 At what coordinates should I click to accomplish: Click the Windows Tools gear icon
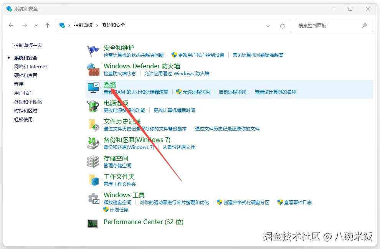pyautogui.click(x=94, y=198)
